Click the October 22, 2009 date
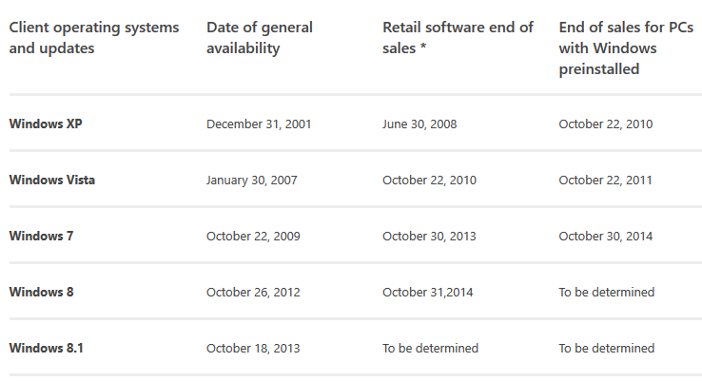 click(253, 237)
